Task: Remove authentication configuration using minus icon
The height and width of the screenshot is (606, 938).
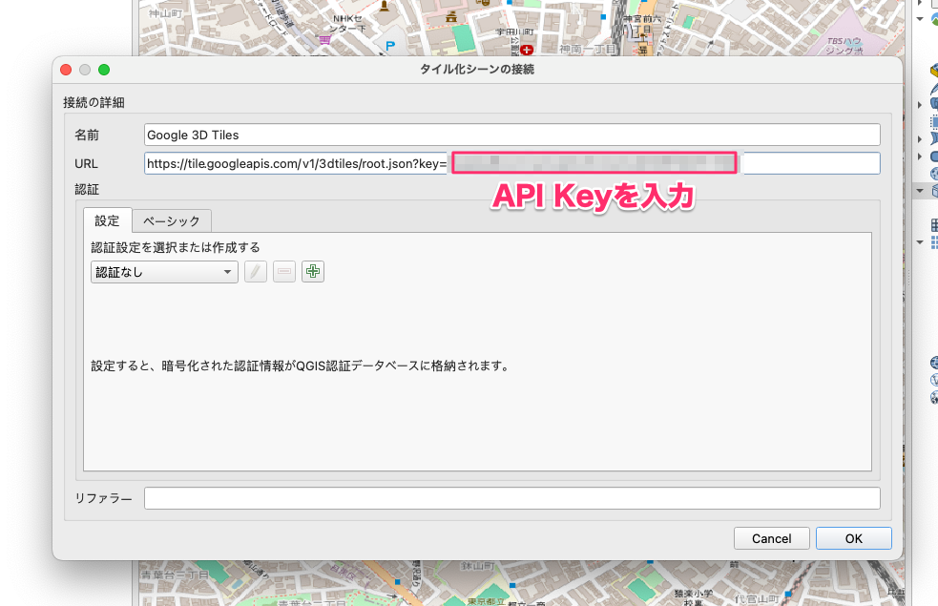Action: pyautogui.click(x=283, y=272)
